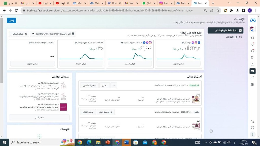The height and width of the screenshot is (146, 260).
Task: Click the page profile avatar in sidebar
Action: pyautogui.click(x=252, y=29)
